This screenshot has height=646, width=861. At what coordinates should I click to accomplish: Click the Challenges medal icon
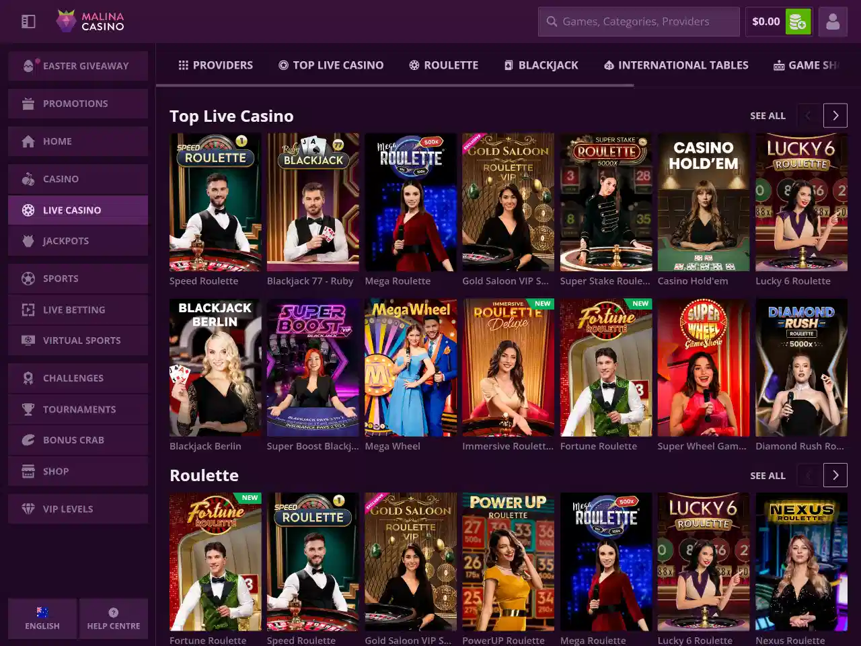pos(28,378)
